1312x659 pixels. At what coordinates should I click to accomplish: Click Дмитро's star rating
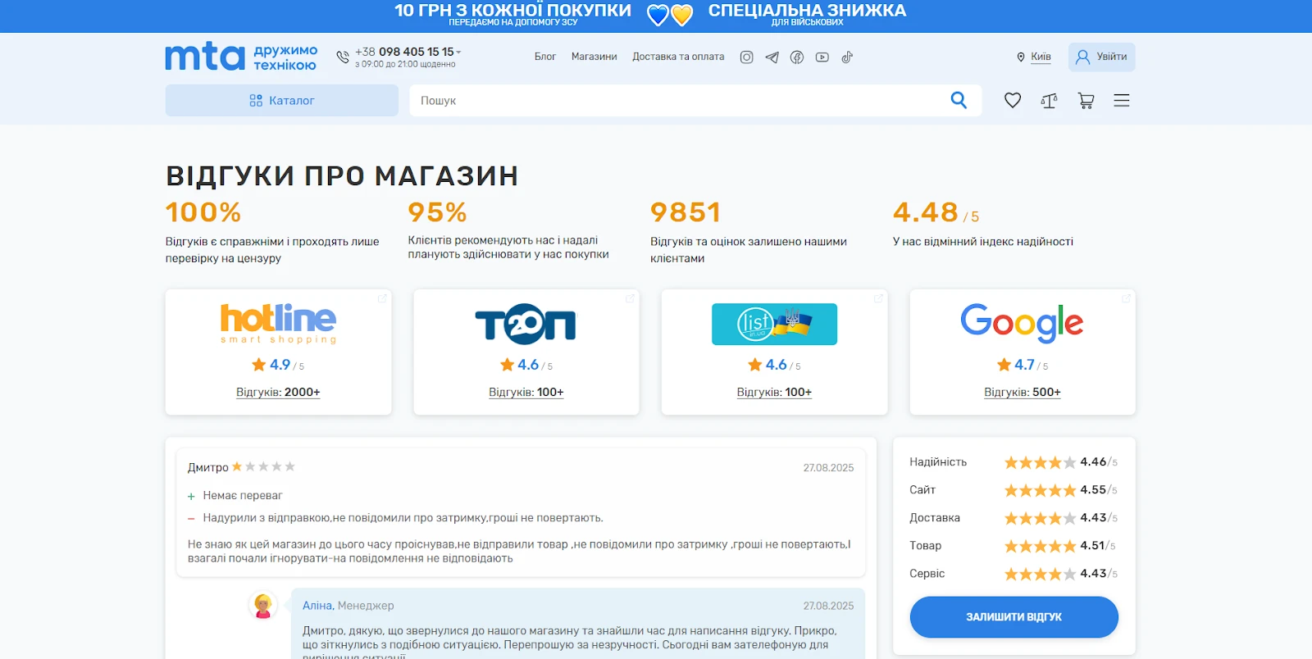pos(263,466)
